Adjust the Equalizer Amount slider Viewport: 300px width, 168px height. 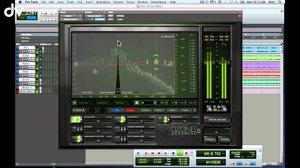98,121
